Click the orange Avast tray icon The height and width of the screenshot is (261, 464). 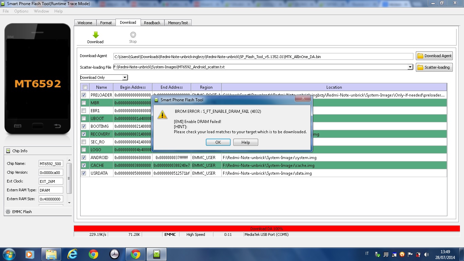click(x=402, y=254)
